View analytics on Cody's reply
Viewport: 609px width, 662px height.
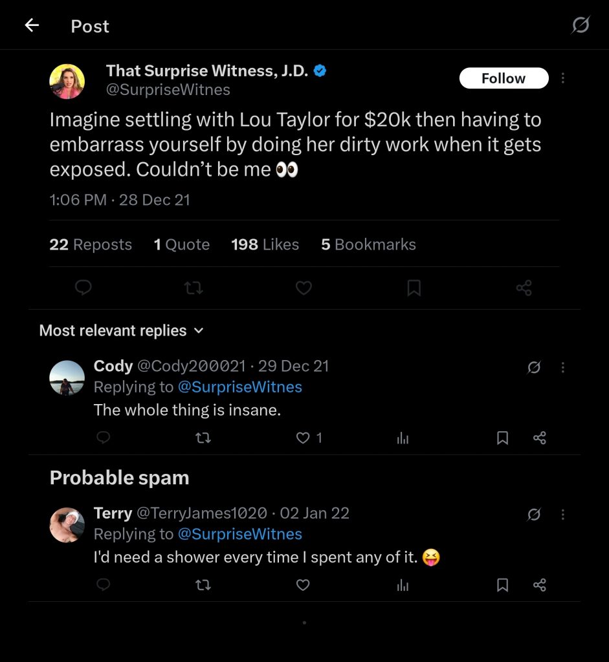403,438
